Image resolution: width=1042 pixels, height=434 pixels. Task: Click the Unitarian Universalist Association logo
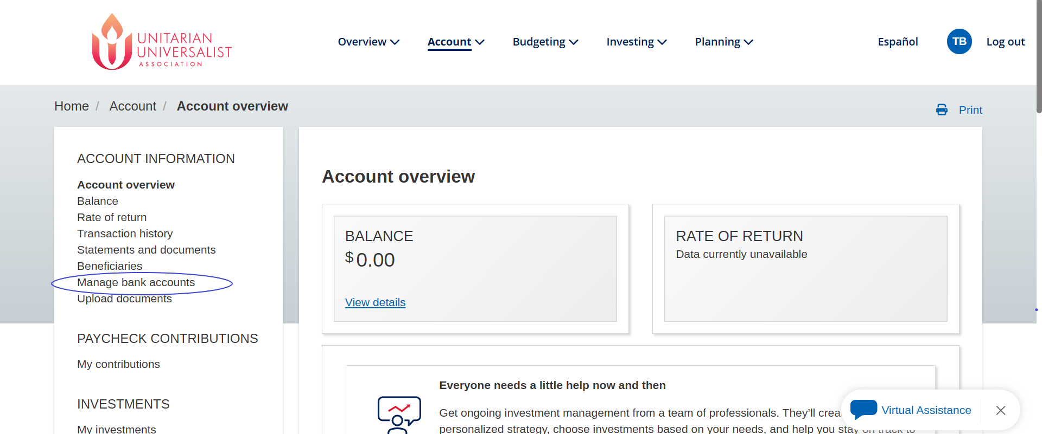162,42
